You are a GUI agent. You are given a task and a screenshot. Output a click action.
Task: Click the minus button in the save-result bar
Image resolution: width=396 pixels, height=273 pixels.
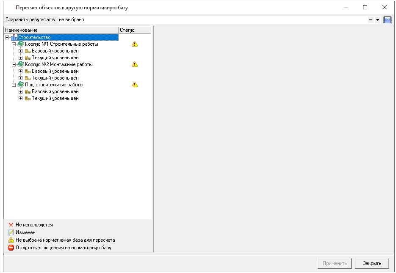tap(371, 20)
